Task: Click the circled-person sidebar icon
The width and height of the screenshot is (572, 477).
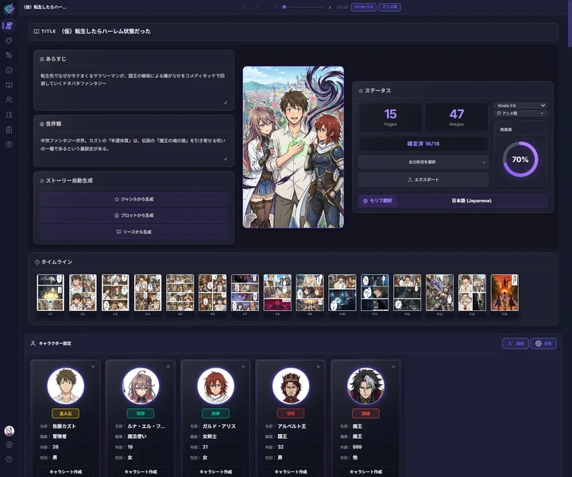Action: [9, 144]
